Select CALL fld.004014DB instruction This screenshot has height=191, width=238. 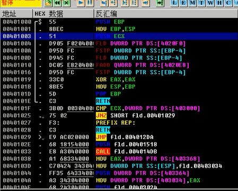click(x=126, y=152)
